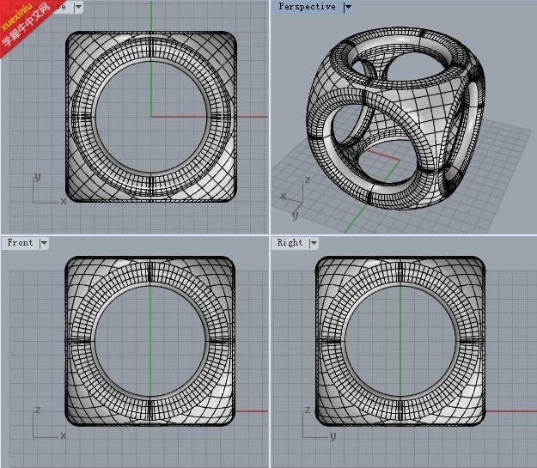The width and height of the screenshot is (537, 468).
Task: Select the cube model in Perspective viewport
Action: pos(395,119)
